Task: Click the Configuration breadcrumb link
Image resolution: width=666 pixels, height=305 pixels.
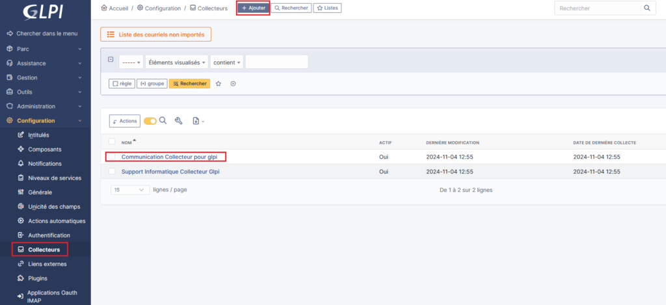Action: coord(159,8)
